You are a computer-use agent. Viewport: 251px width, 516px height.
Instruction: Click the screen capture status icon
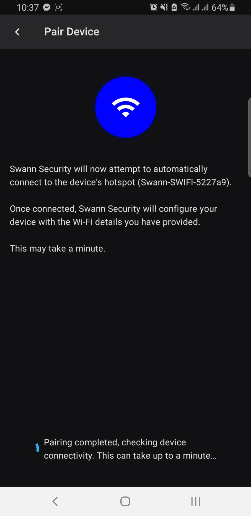click(58, 7)
